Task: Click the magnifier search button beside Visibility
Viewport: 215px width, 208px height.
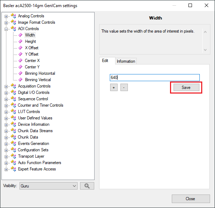Action: (87, 186)
